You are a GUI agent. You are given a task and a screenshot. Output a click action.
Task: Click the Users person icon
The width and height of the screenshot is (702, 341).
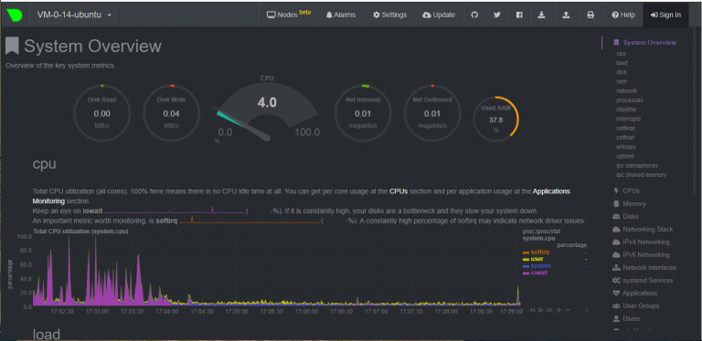tap(615, 319)
